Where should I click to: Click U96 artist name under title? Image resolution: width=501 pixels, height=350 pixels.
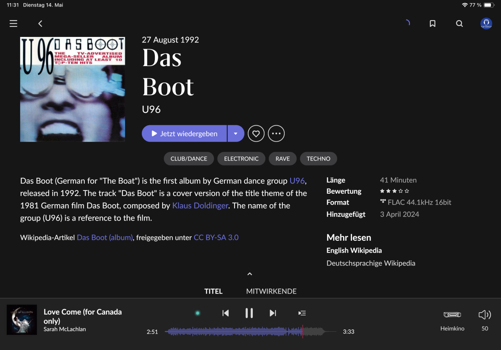point(151,109)
